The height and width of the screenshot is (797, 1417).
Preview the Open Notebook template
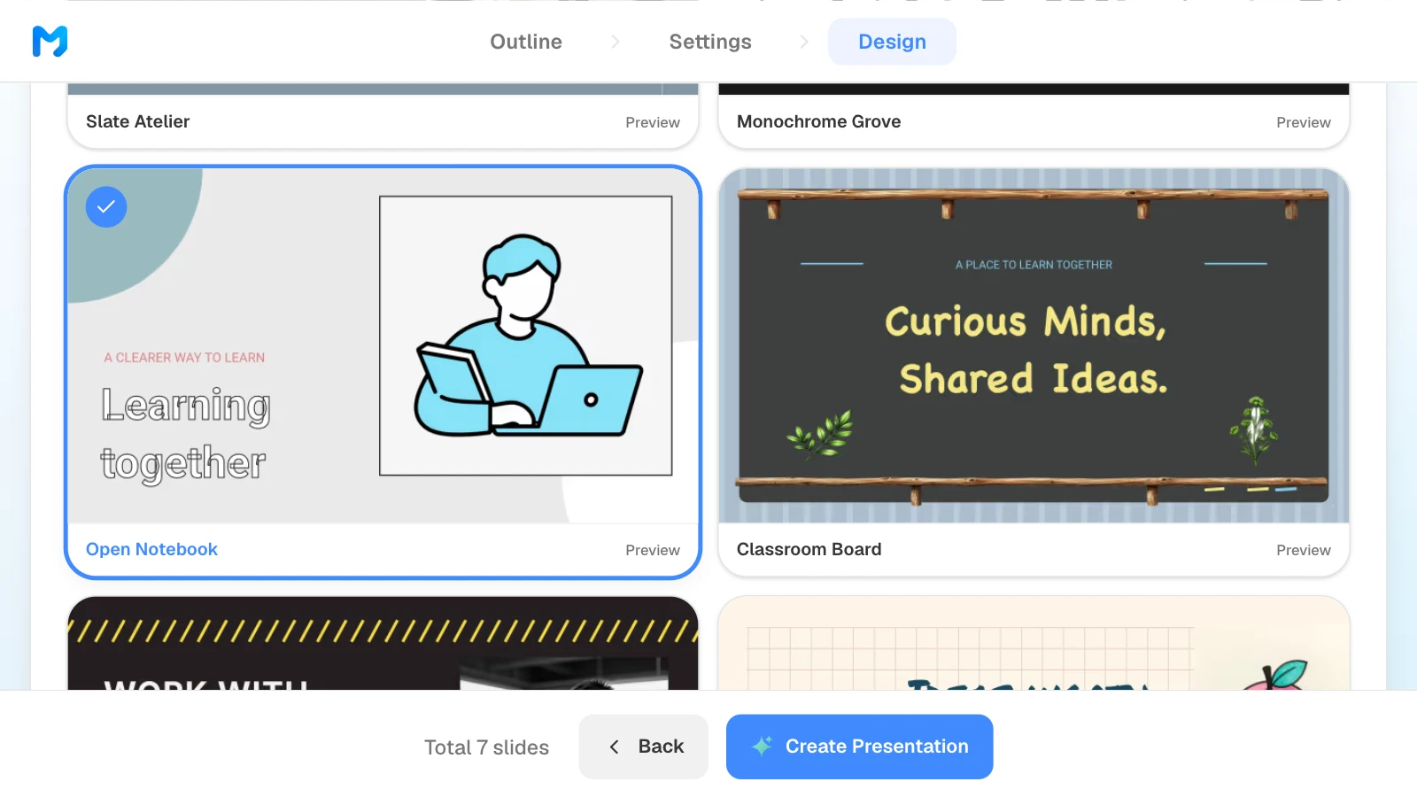pyautogui.click(x=653, y=550)
